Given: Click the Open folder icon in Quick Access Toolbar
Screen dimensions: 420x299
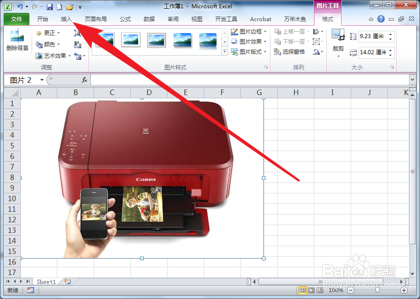Looking at the screenshot, I should (70, 7).
